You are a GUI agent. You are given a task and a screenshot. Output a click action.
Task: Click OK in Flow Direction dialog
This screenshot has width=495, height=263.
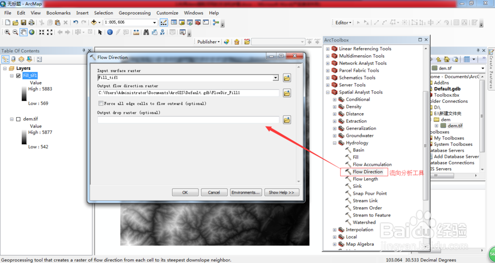[185, 192]
